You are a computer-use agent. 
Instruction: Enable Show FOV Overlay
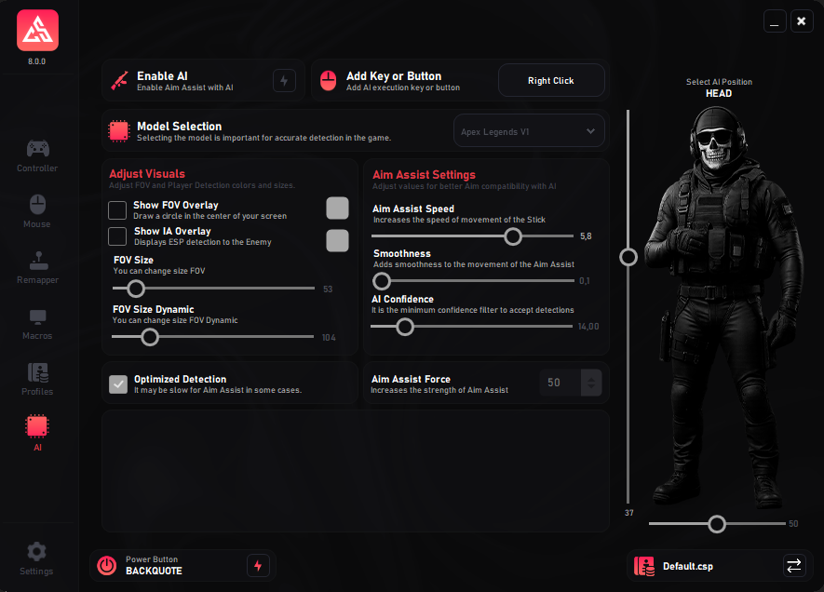(x=117, y=210)
